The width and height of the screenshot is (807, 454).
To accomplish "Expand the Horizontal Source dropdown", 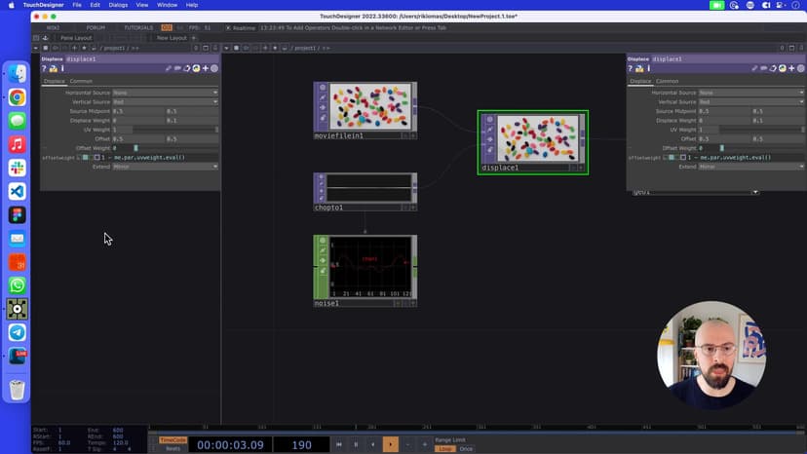I will [166, 93].
